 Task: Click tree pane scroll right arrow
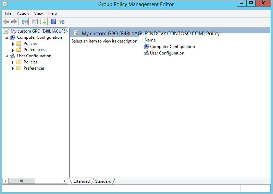pyautogui.click(x=64, y=181)
